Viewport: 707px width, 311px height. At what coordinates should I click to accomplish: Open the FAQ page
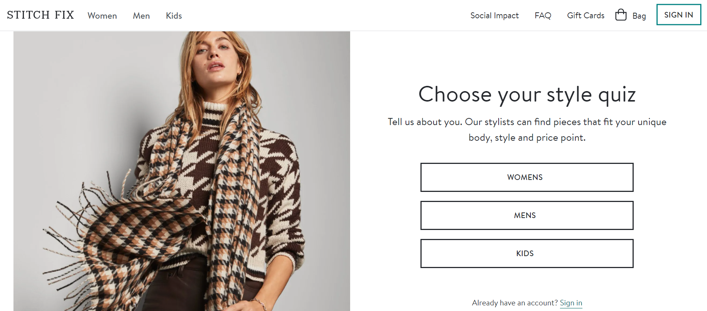(x=543, y=16)
